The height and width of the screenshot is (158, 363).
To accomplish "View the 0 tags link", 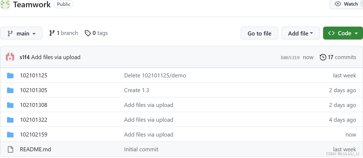I will [96, 33].
